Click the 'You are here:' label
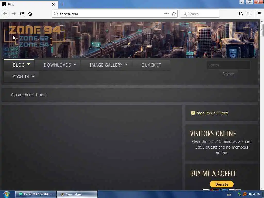The height and width of the screenshot is (198, 264). [22, 95]
